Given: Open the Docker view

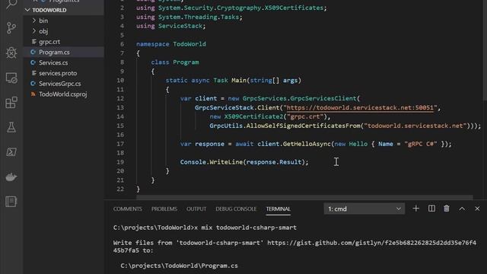Looking at the screenshot, I should 11,177.
